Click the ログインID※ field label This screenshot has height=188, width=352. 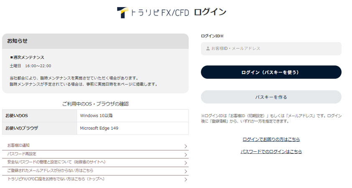(x=212, y=36)
